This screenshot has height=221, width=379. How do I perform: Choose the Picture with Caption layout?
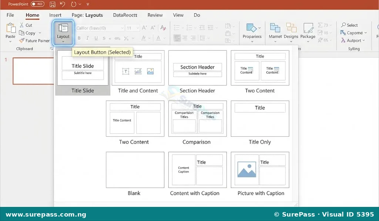tap(260, 174)
